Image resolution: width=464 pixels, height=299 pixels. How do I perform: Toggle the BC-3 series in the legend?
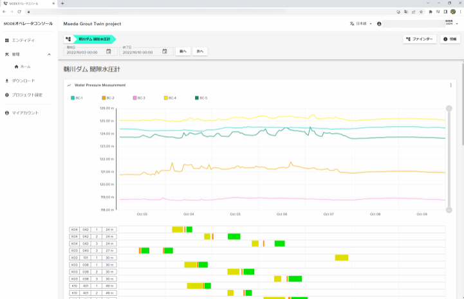(x=139, y=98)
